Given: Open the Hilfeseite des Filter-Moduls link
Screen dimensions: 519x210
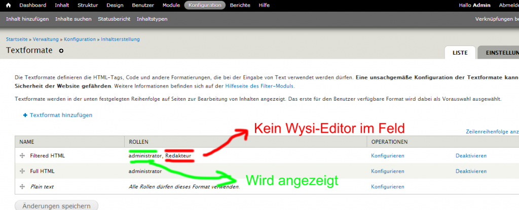Looking at the screenshot, I should [x=259, y=86].
